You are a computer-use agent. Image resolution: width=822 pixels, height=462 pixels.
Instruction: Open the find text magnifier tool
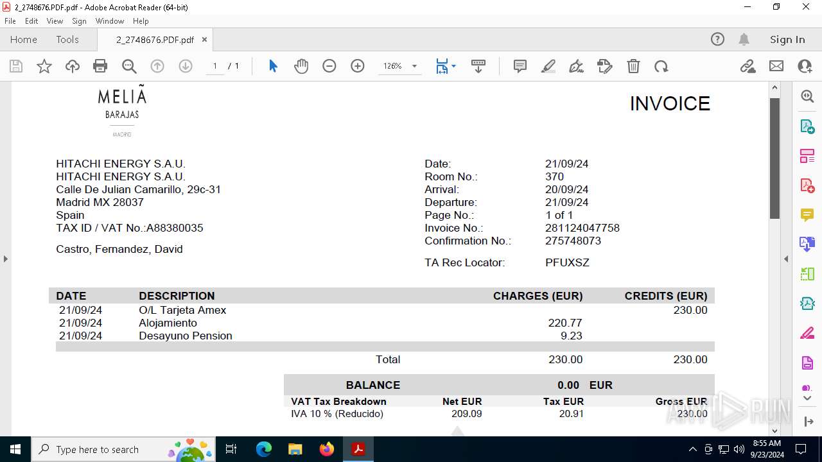click(x=129, y=66)
